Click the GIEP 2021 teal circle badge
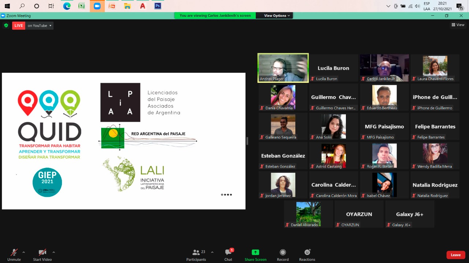The height and width of the screenshot is (263, 469). click(x=47, y=182)
